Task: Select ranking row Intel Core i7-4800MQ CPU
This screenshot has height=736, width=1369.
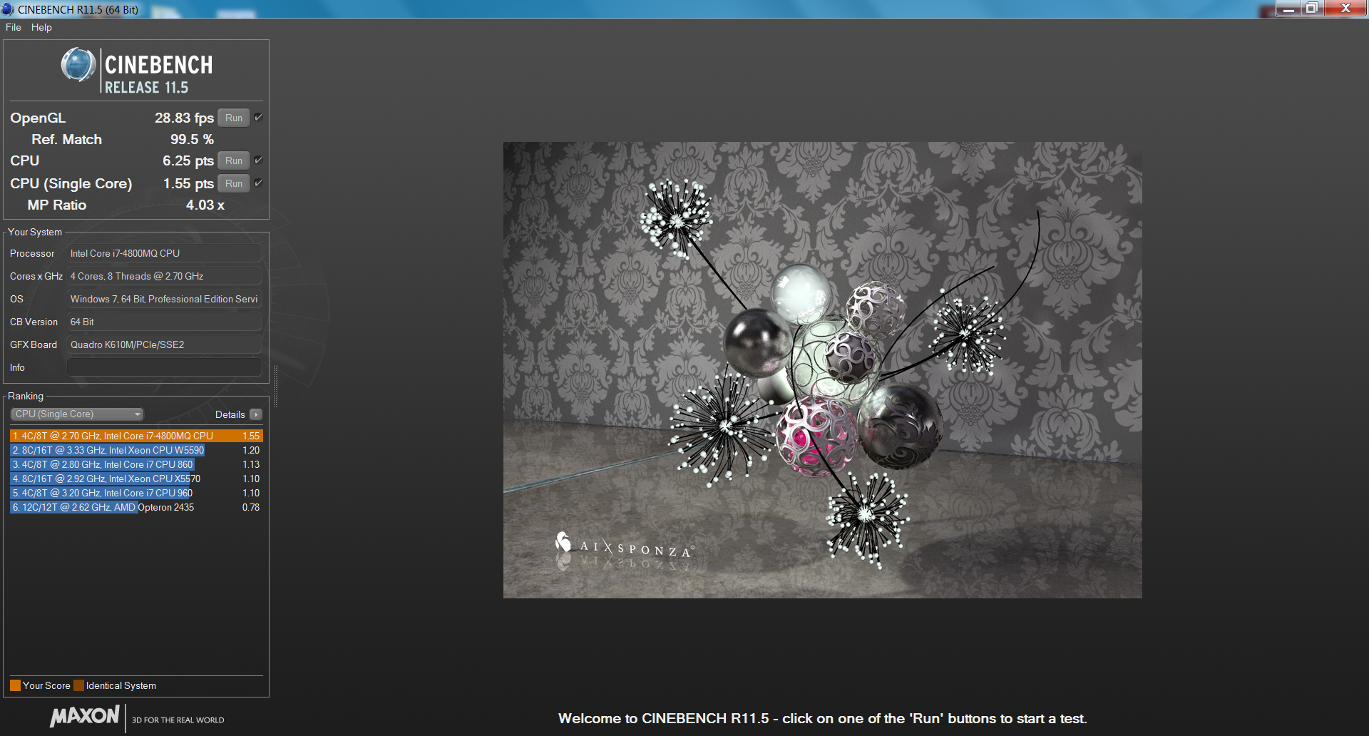Action: click(136, 436)
